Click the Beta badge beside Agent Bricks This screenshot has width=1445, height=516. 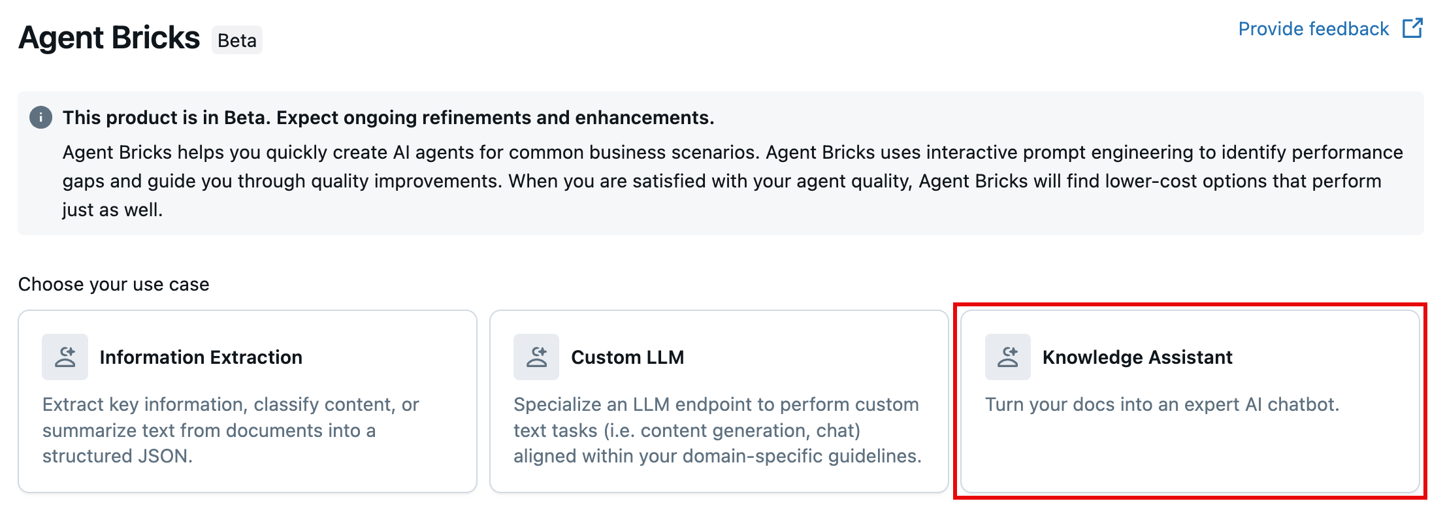pyautogui.click(x=236, y=40)
